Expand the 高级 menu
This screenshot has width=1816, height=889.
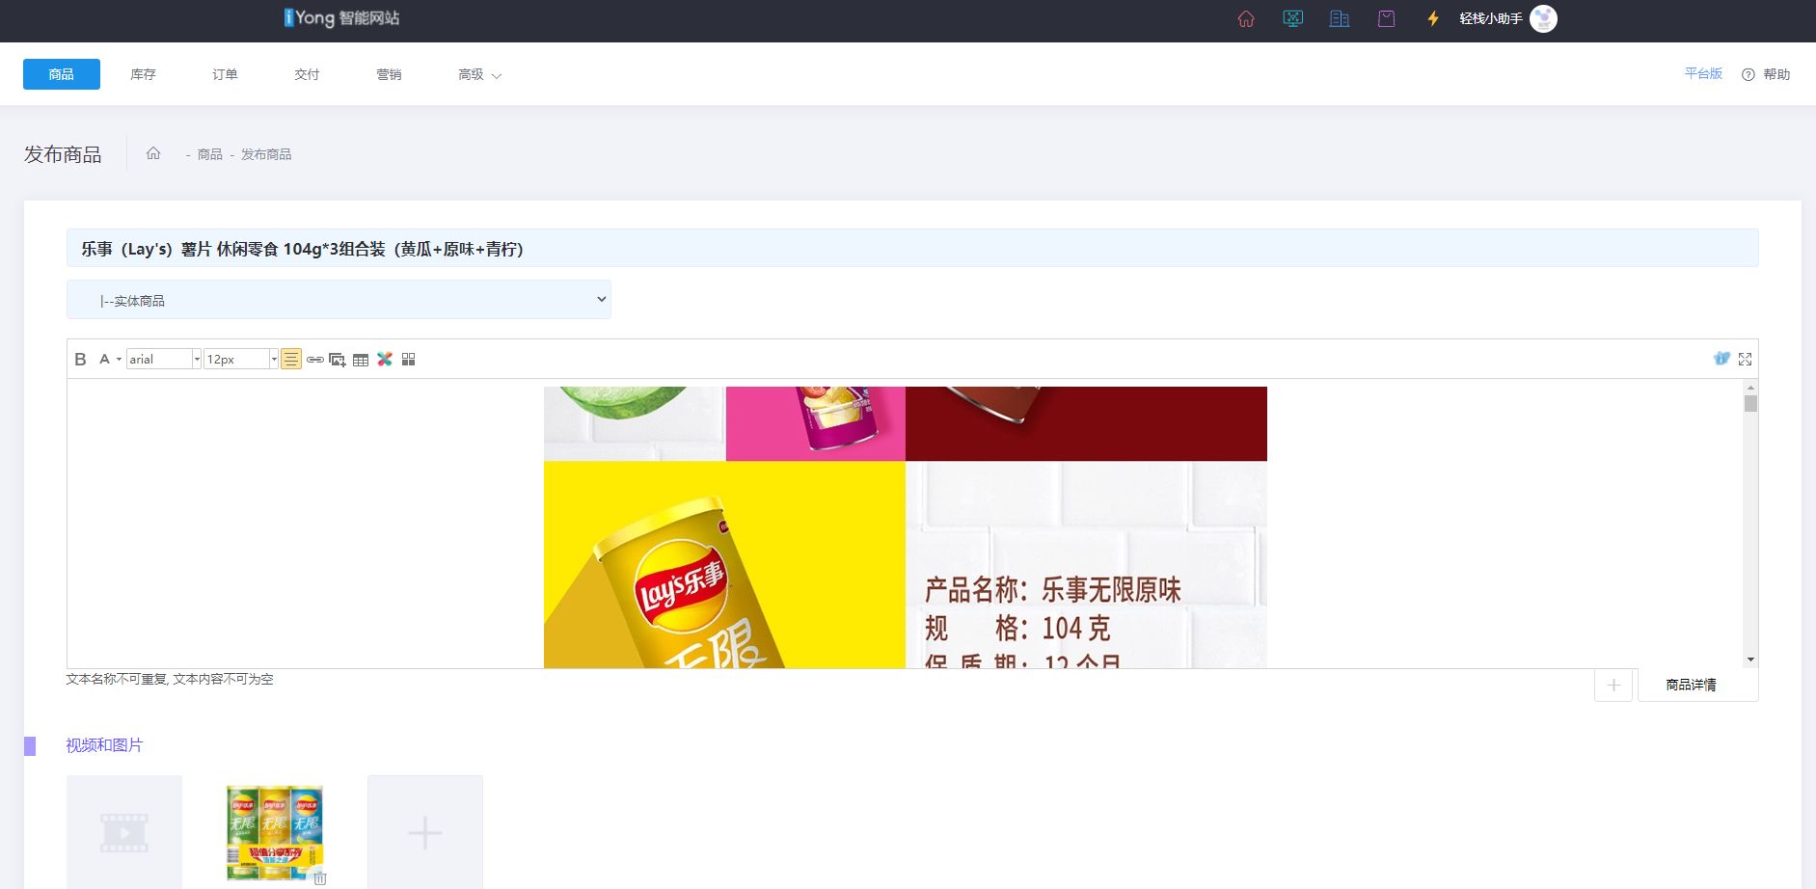479,74
